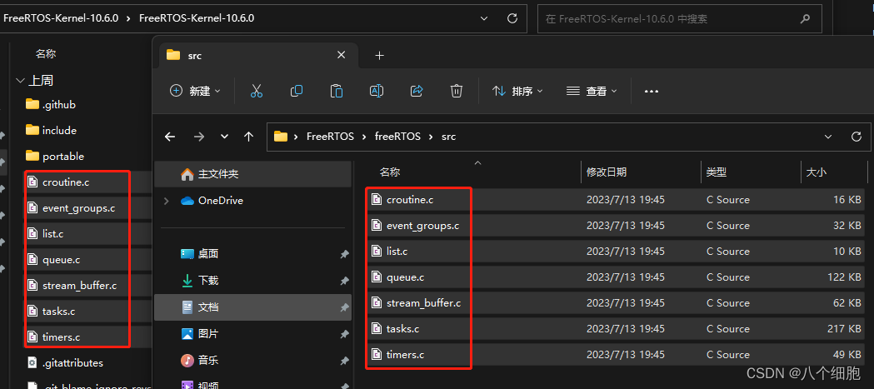Expand the OneDrive tree node

point(166,201)
